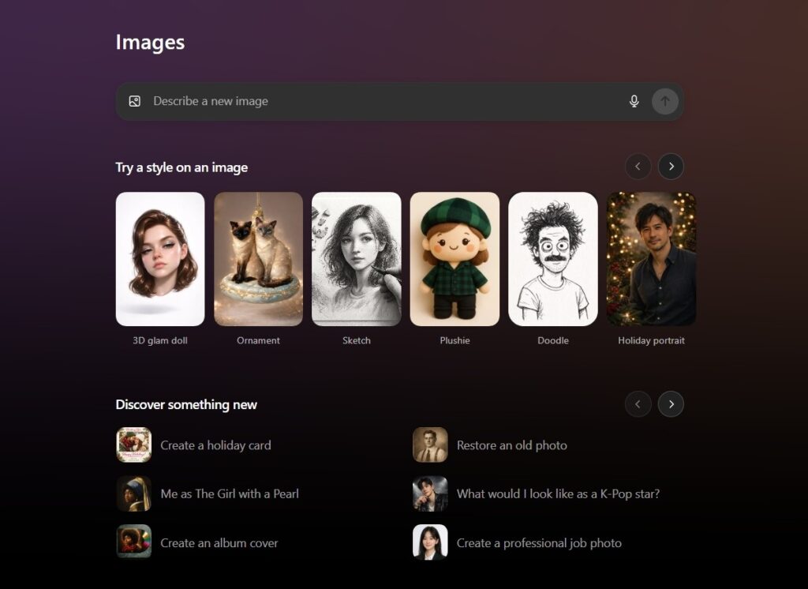Click the Discover section left chevron

point(638,403)
